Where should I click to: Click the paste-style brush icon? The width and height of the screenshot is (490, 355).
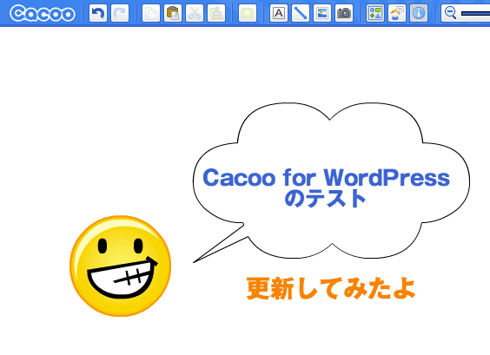click(216, 13)
